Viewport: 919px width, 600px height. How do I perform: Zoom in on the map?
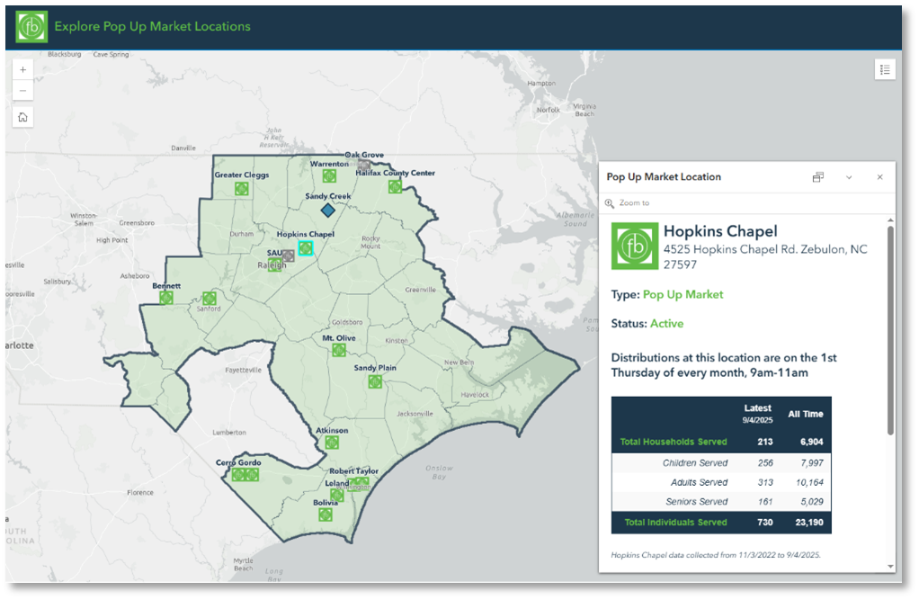click(x=22, y=69)
